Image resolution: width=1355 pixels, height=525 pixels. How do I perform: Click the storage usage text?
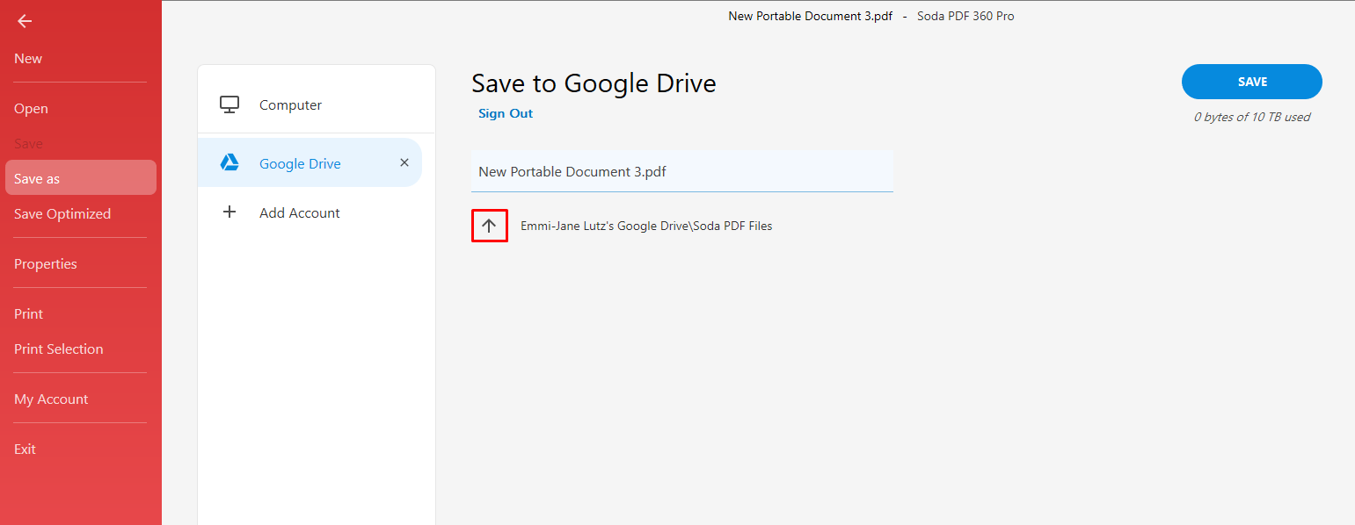[1252, 117]
